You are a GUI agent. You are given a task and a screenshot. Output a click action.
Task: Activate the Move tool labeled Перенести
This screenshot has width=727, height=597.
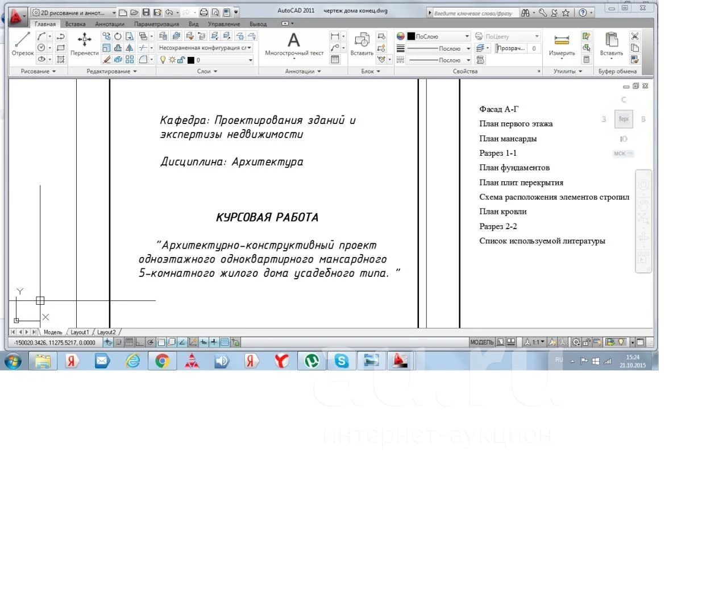coord(85,43)
